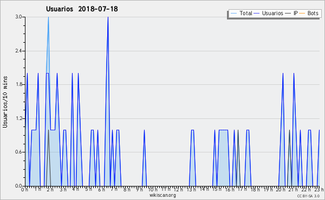Click the dark IP legend line swatch
Screen dimensions: 325x200
[x=288, y=14]
